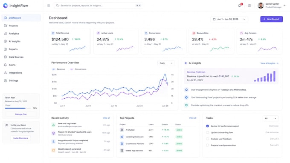Image resolution: width=290 pixels, height=163 pixels.
Task: Expand the user account menu chevron
Action: pos(284,6)
